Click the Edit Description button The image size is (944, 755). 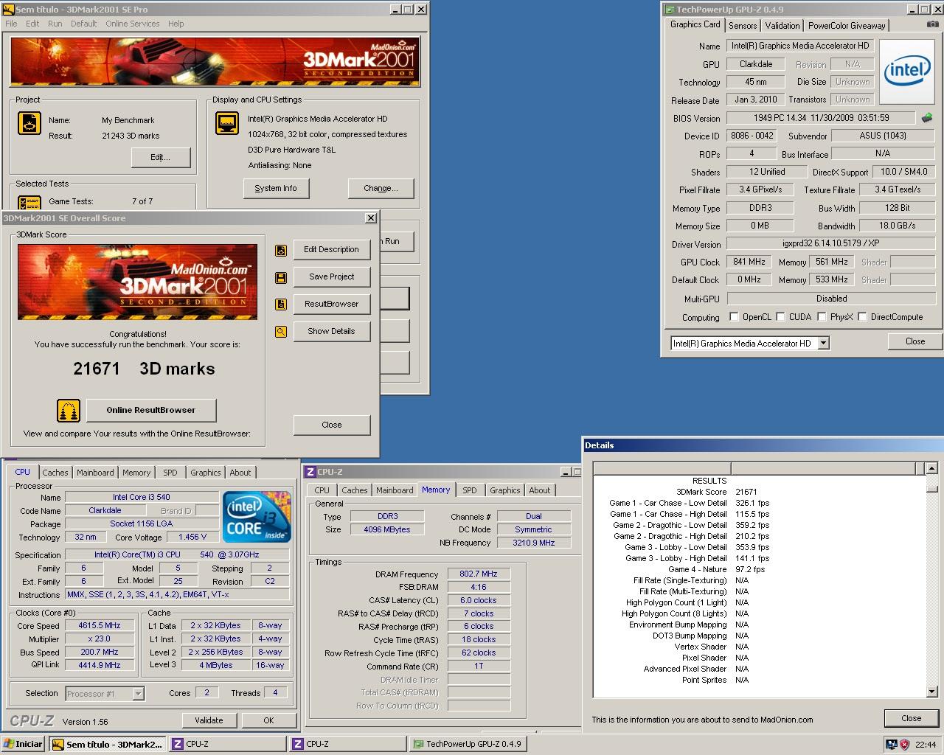(332, 250)
